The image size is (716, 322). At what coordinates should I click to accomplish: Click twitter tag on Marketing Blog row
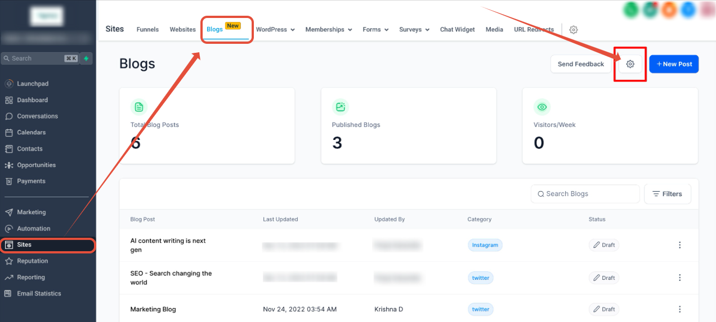[x=481, y=309]
